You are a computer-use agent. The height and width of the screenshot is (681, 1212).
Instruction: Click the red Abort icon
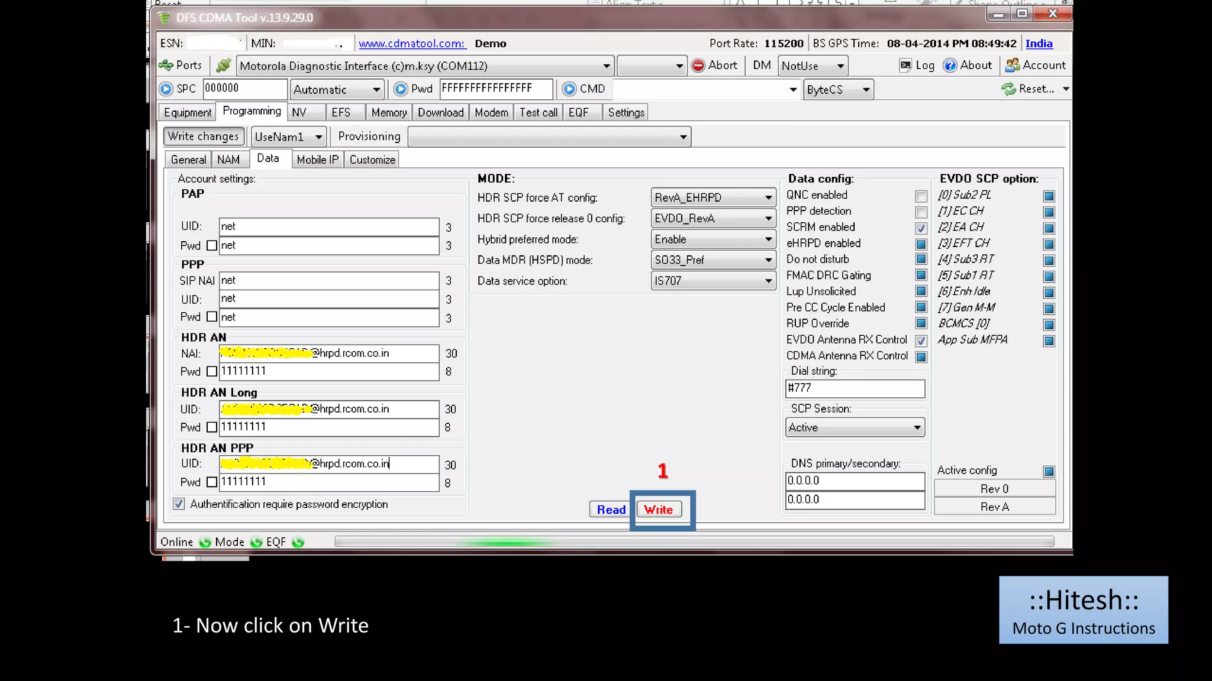[x=698, y=66]
